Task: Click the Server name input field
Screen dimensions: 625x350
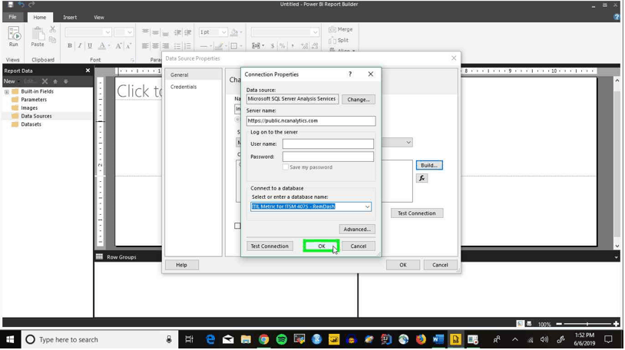Action: coord(311,121)
